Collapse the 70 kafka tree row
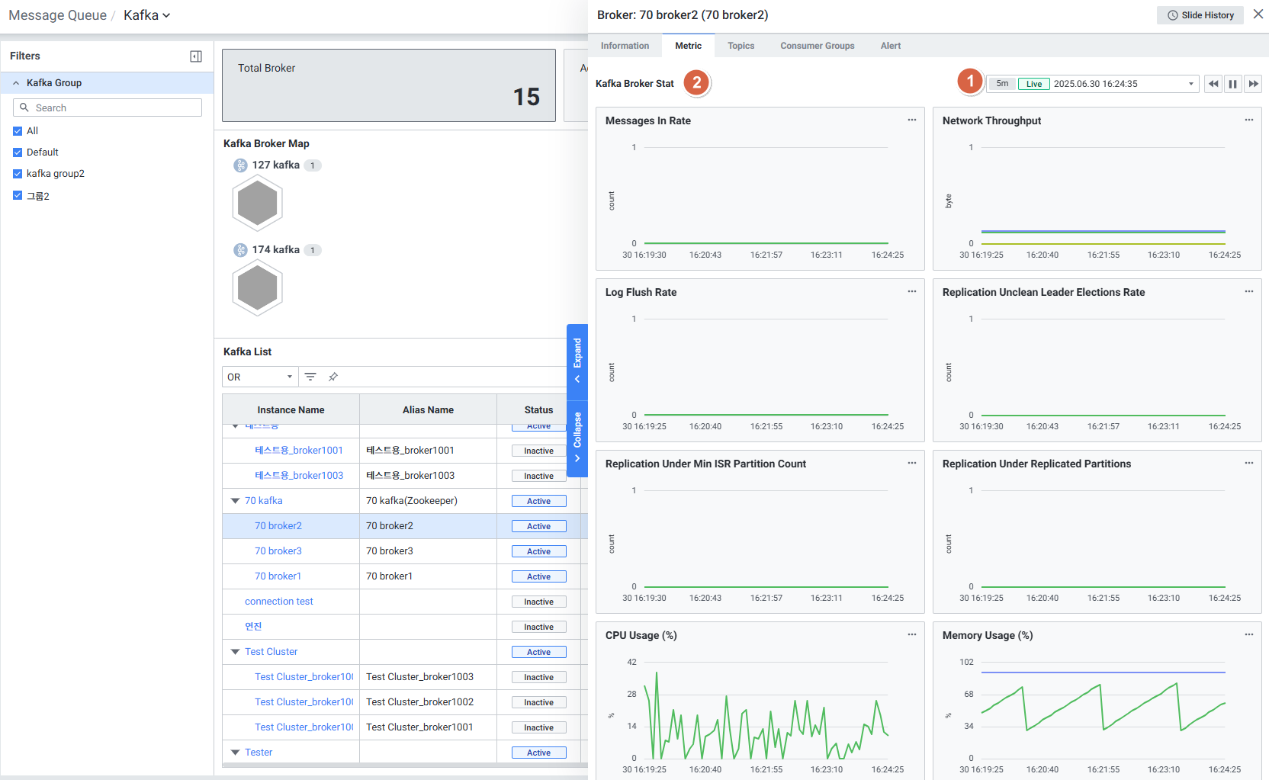1269x780 pixels. pyautogui.click(x=235, y=501)
